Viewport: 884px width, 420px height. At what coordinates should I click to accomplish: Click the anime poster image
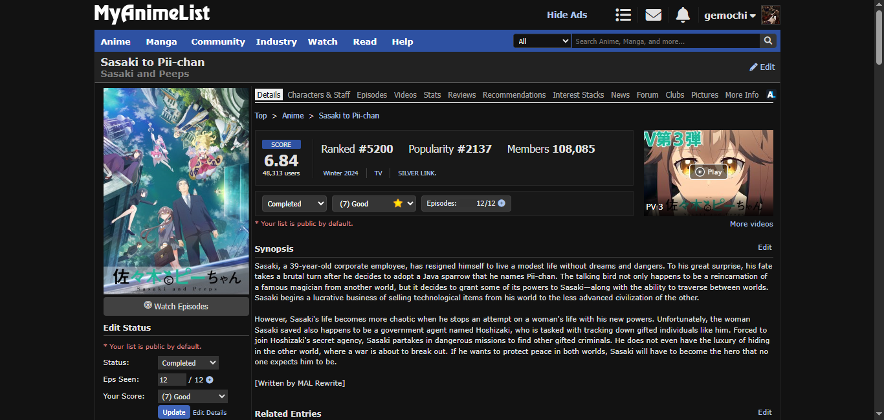[176, 191]
